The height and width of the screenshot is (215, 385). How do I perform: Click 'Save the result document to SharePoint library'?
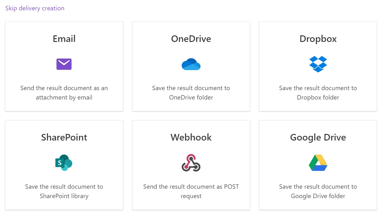pyautogui.click(x=64, y=191)
